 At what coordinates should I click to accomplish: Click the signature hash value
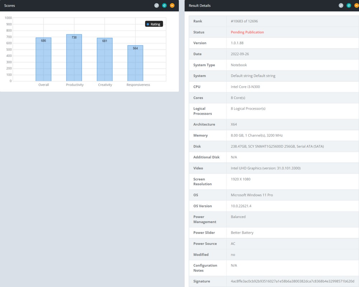point(292,281)
